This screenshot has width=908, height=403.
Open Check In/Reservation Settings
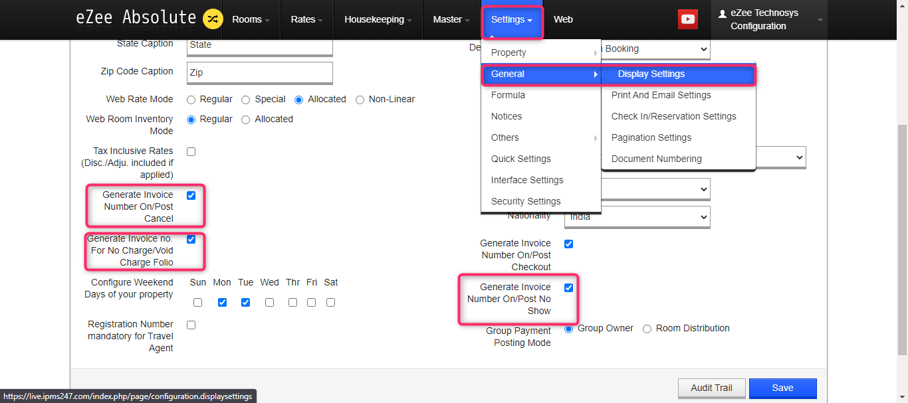point(679,116)
